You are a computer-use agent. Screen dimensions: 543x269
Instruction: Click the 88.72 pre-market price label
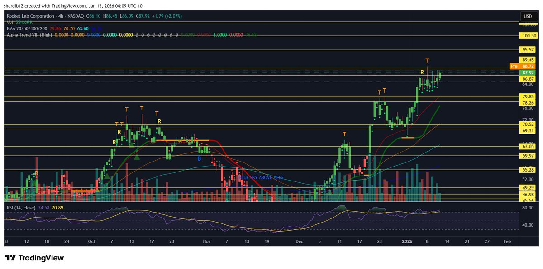[x=528, y=66]
